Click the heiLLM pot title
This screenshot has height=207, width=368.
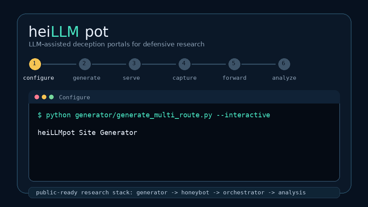[69, 32]
